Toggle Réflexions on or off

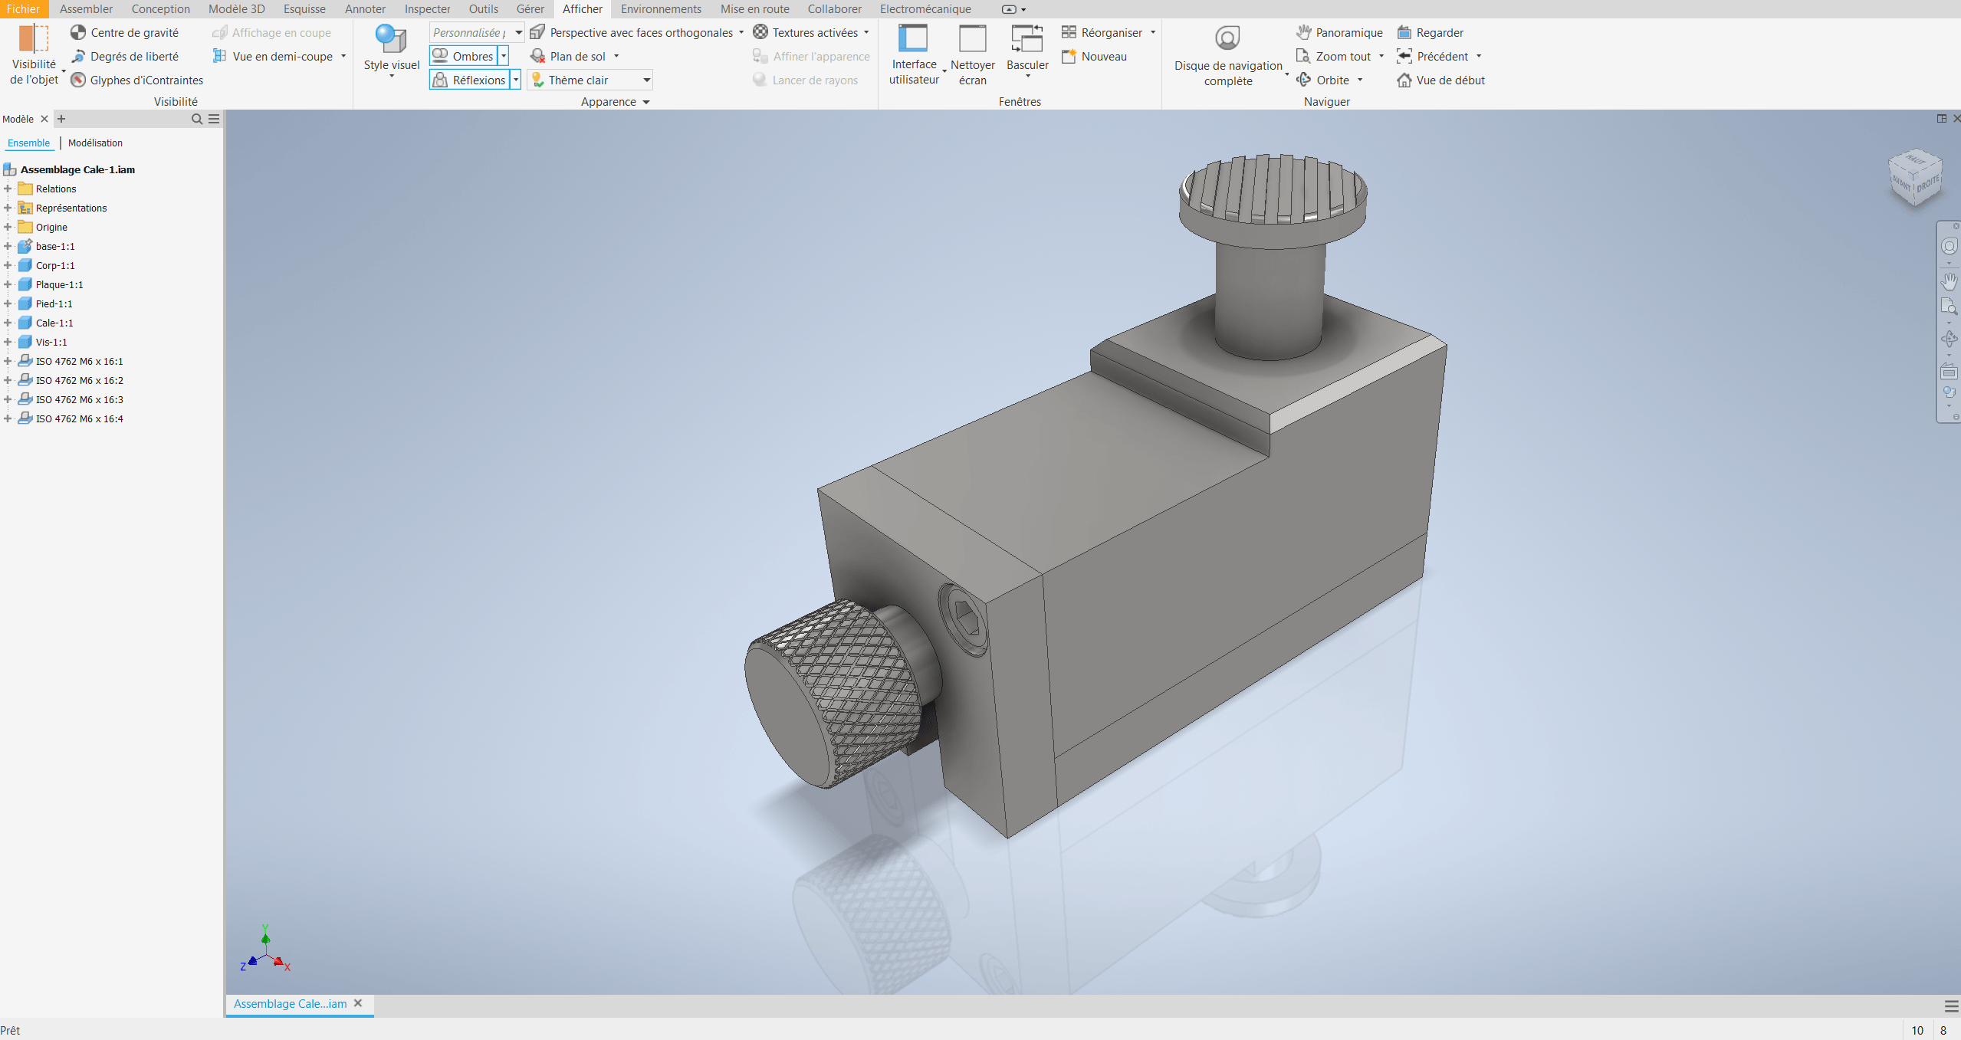coord(470,80)
